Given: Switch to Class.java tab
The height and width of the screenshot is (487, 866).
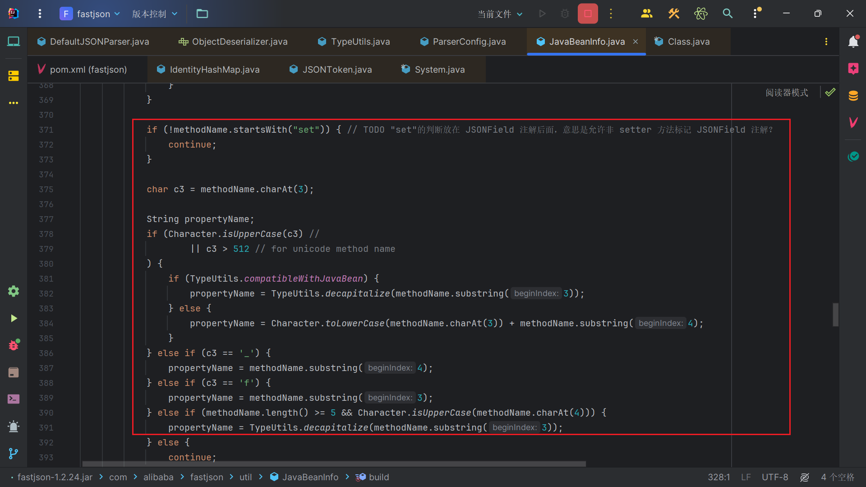Looking at the screenshot, I should coord(682,42).
